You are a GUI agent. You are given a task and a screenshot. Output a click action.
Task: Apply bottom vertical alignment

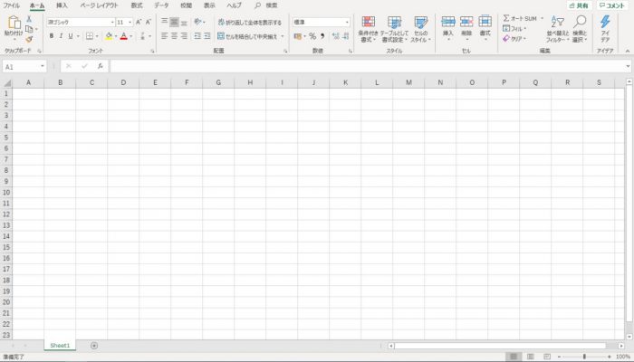click(184, 23)
